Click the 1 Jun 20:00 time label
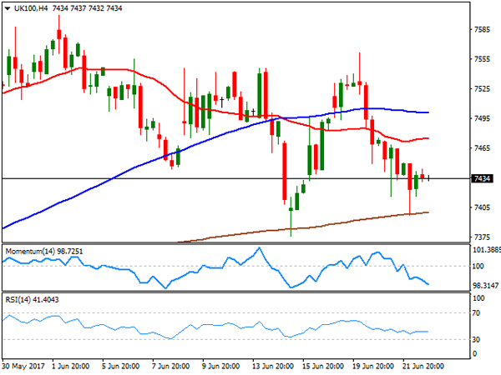This screenshot has width=501, height=375. 70,366
